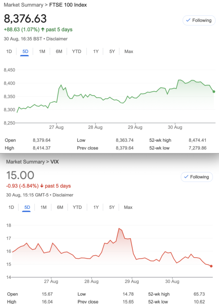
Task: Click the +88.63 (1.07%) change text
Action: point(22,30)
